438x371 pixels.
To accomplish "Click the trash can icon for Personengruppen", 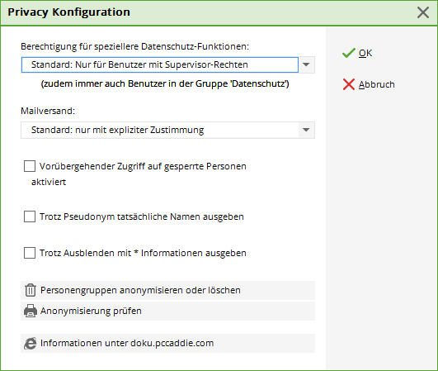I will pyautogui.click(x=31, y=290).
